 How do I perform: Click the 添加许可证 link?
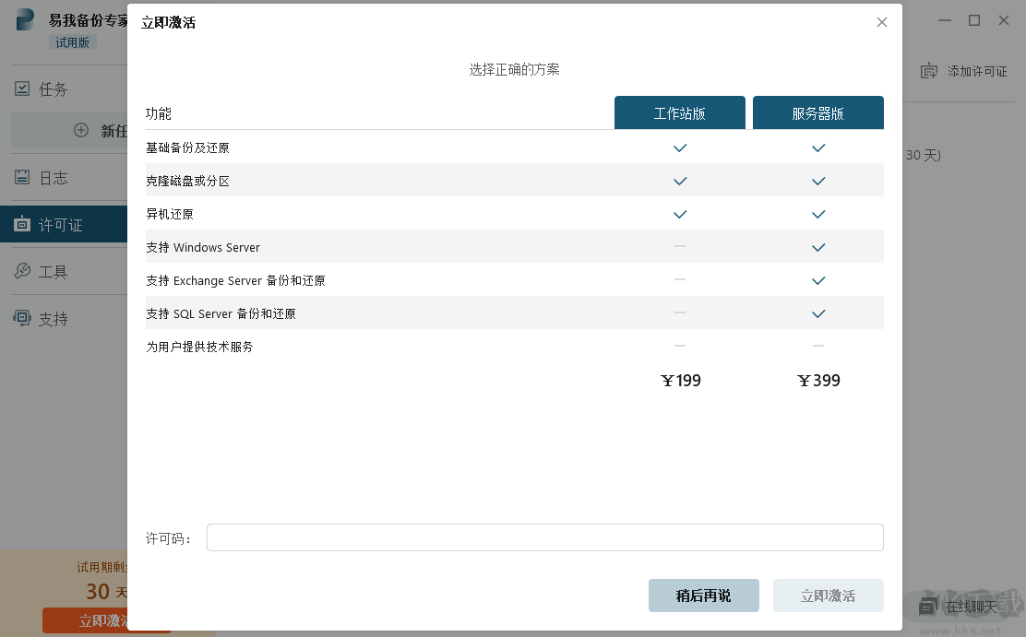coord(977,71)
